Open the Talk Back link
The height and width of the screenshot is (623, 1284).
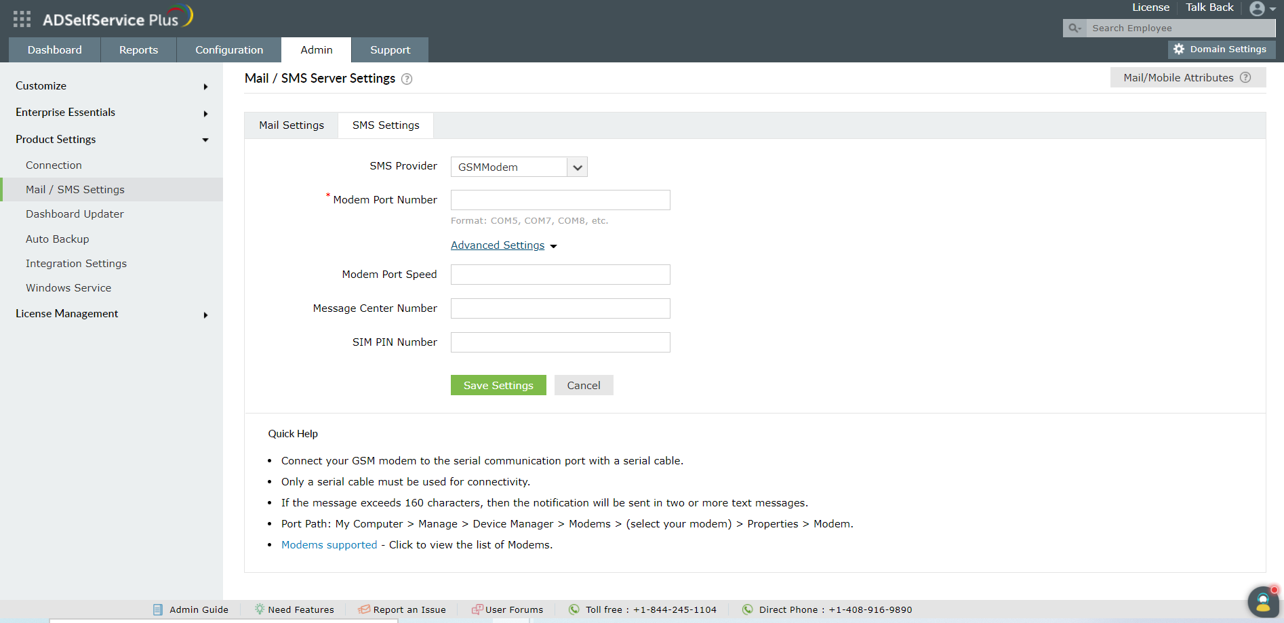(1209, 7)
